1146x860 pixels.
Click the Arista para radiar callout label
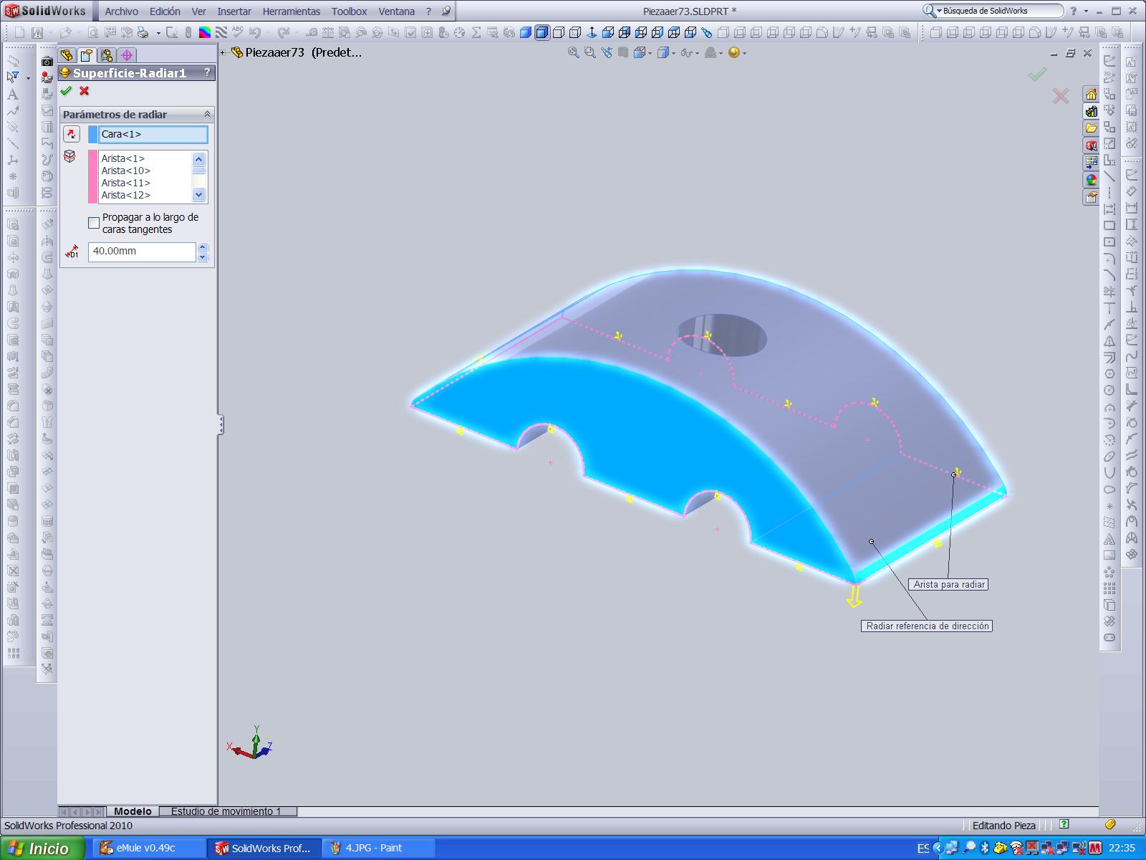coord(949,585)
